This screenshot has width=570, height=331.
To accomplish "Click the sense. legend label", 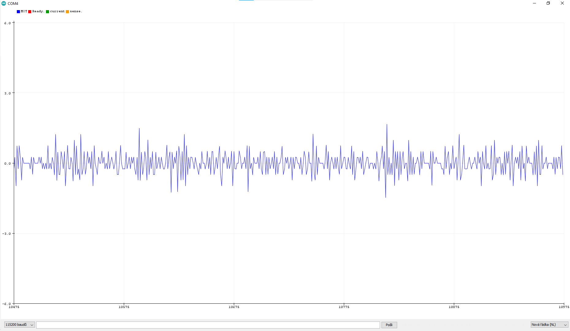I will coord(76,11).
